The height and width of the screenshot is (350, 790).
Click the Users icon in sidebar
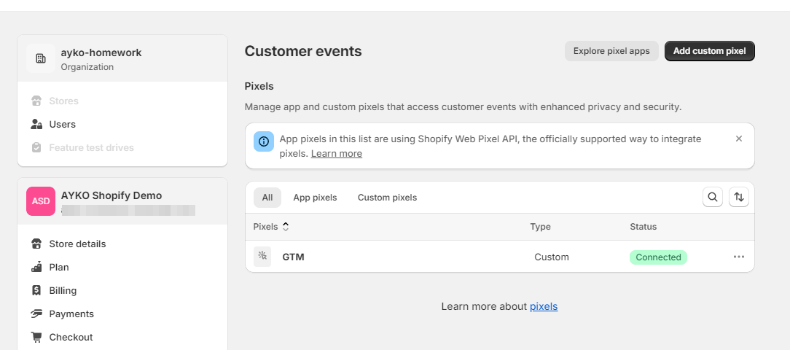36,124
